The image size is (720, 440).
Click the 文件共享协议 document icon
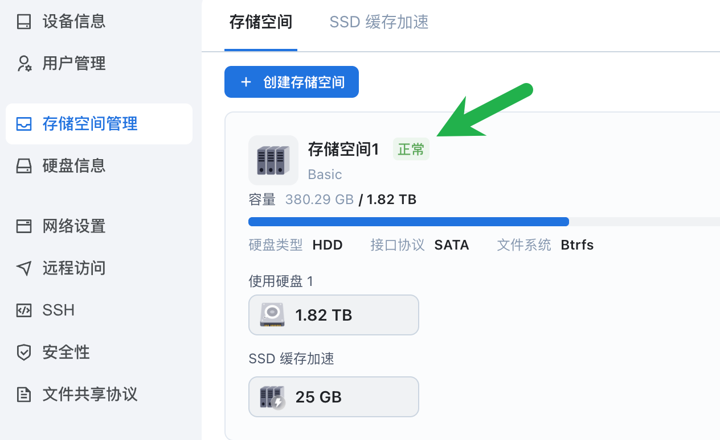coord(23,395)
